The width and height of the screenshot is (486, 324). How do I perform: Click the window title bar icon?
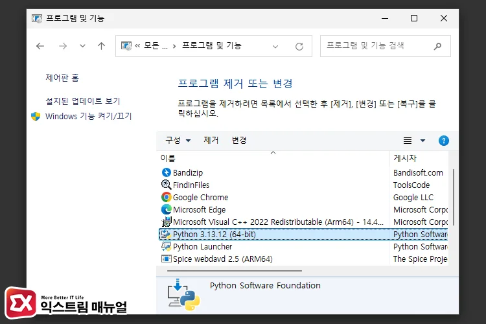(x=37, y=18)
